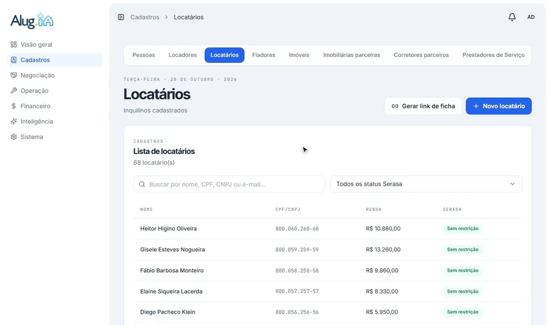Open Diego Pacheco Klein record

167,312
